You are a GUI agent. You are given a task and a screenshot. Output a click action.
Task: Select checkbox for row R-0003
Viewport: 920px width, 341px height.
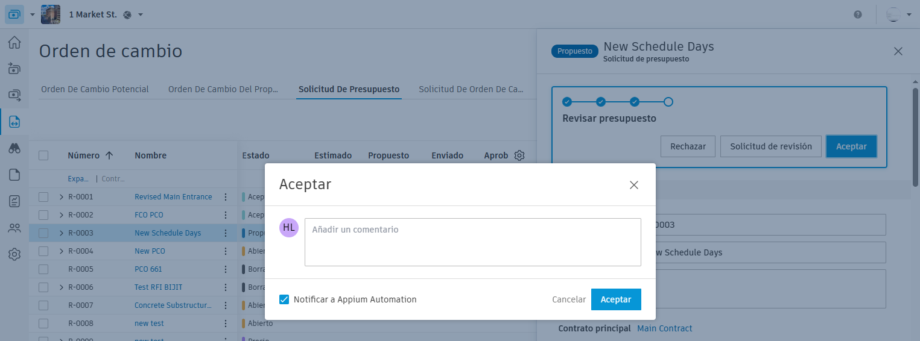click(x=43, y=233)
